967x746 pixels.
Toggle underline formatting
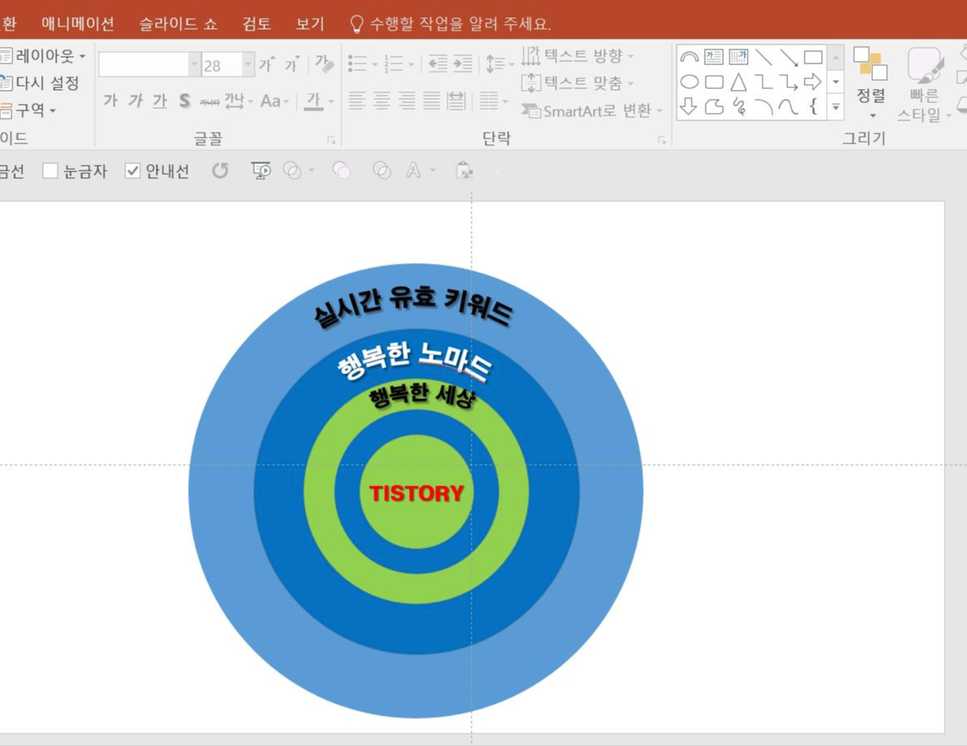click(x=160, y=101)
